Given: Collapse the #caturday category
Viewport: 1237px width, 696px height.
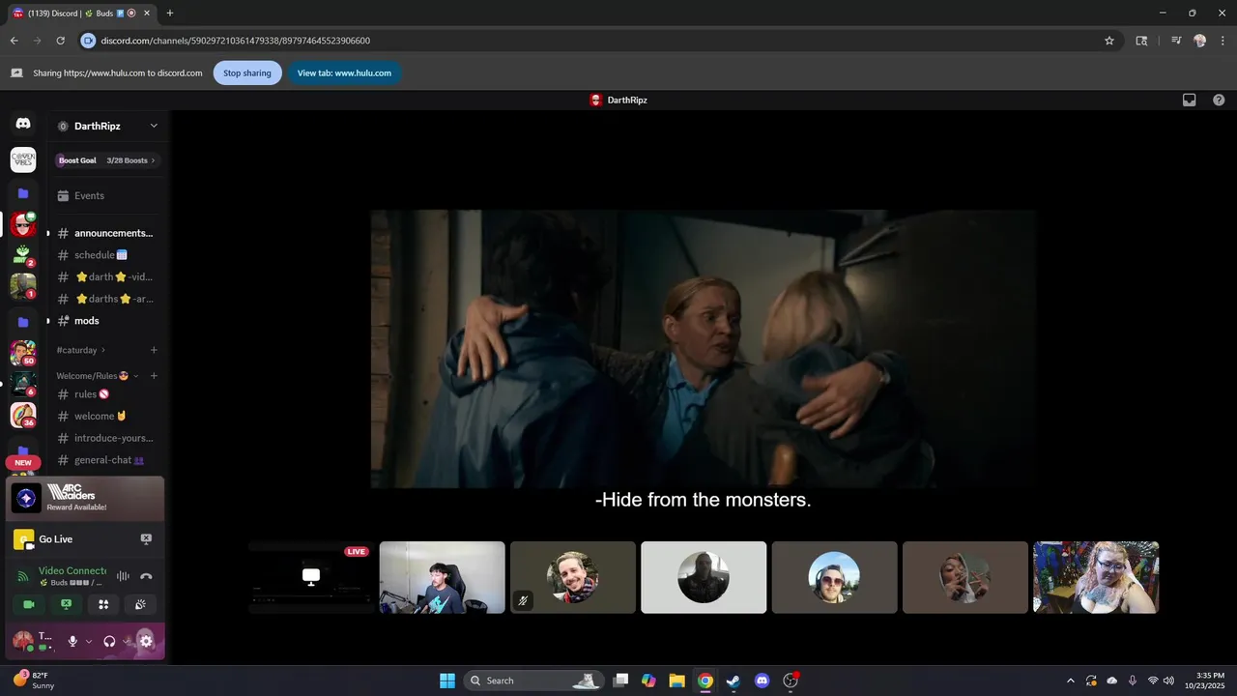Looking at the screenshot, I should tap(81, 350).
